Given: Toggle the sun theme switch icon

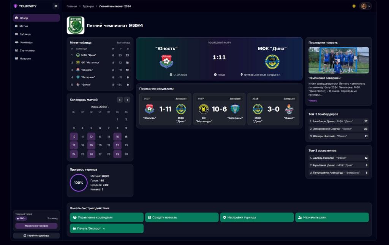Looking at the screenshot, I should 354,6.
